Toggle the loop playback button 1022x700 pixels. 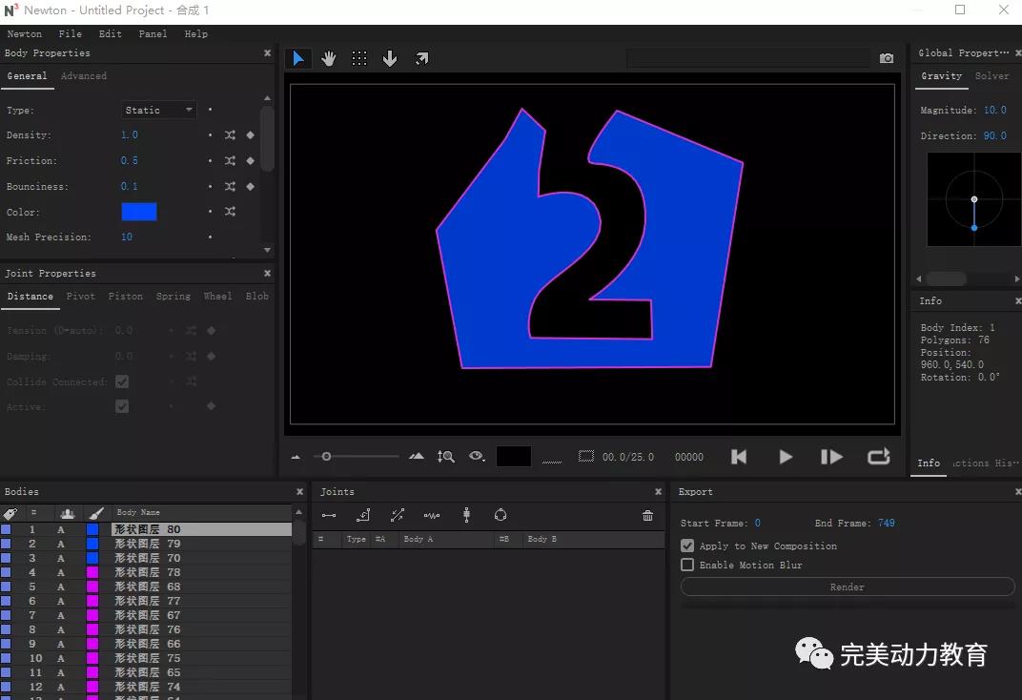pos(878,457)
